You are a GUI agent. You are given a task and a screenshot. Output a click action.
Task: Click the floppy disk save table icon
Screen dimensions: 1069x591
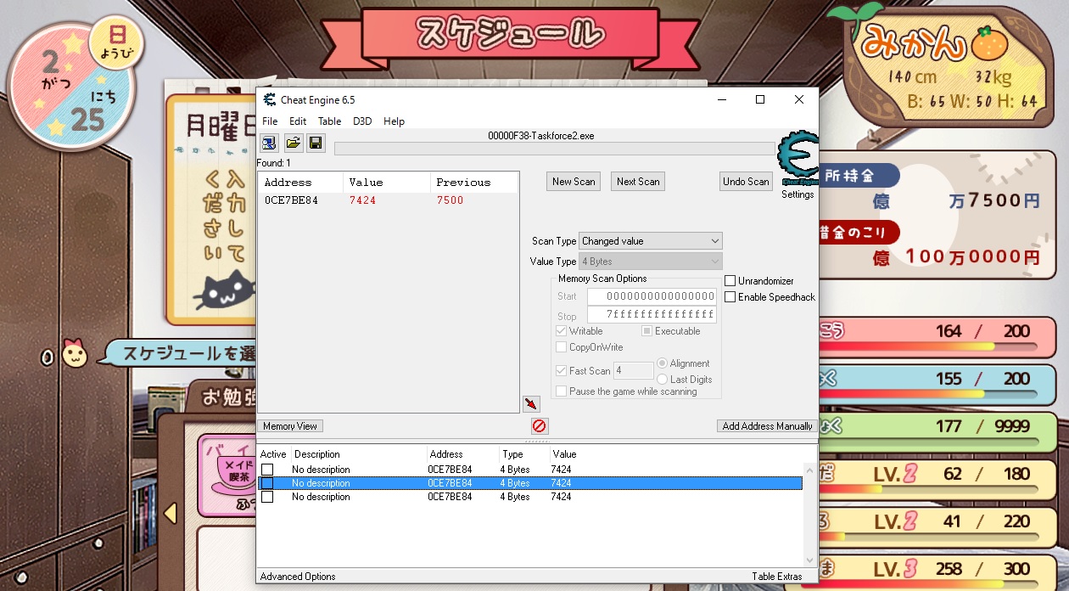[316, 143]
